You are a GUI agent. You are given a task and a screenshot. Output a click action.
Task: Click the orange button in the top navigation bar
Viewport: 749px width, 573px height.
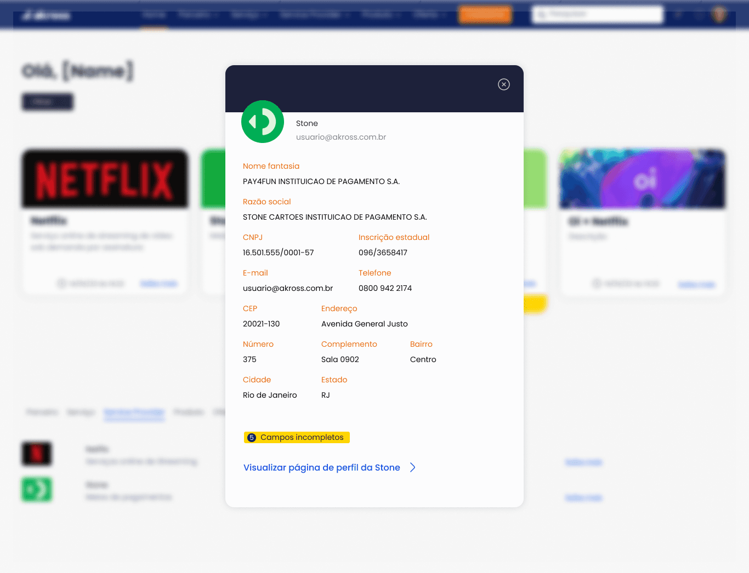coord(485,14)
